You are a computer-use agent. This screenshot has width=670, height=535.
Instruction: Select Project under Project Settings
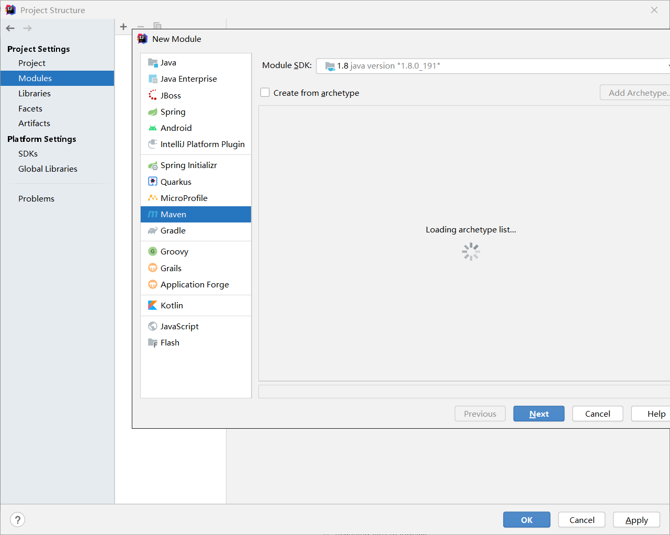32,63
